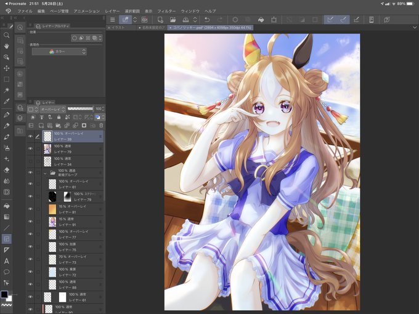
Task: Select the Auto Select magic wand tool
Action: pos(6,91)
